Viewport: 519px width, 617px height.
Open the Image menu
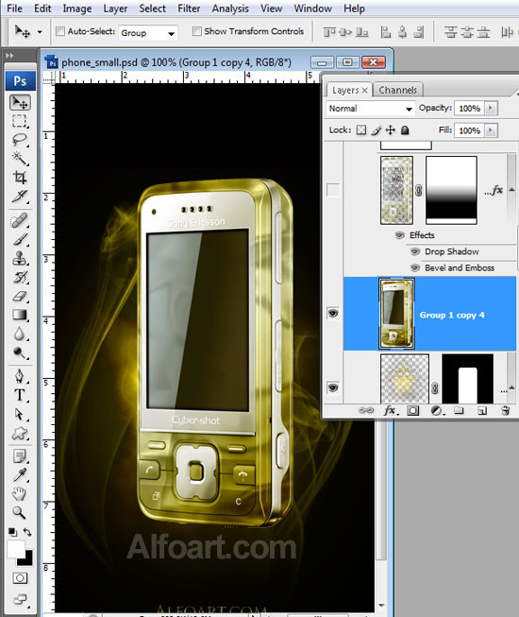point(77,9)
